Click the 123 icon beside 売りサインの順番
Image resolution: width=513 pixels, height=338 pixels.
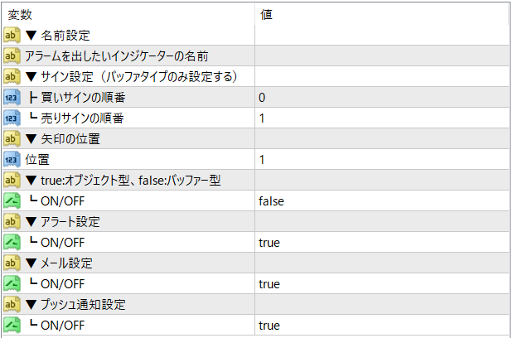click(12, 118)
